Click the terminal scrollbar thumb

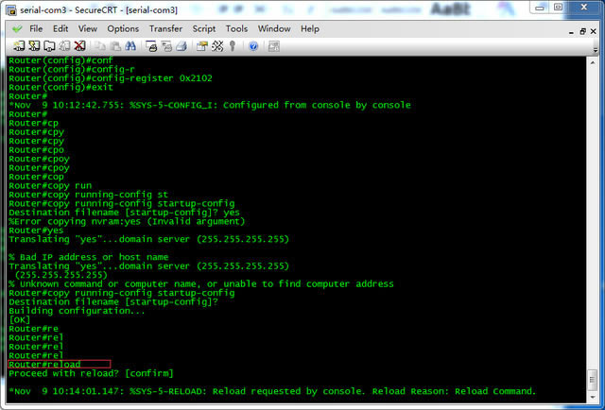593,380
